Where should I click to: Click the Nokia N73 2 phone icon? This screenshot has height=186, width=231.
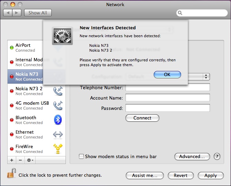click(x=58, y=91)
